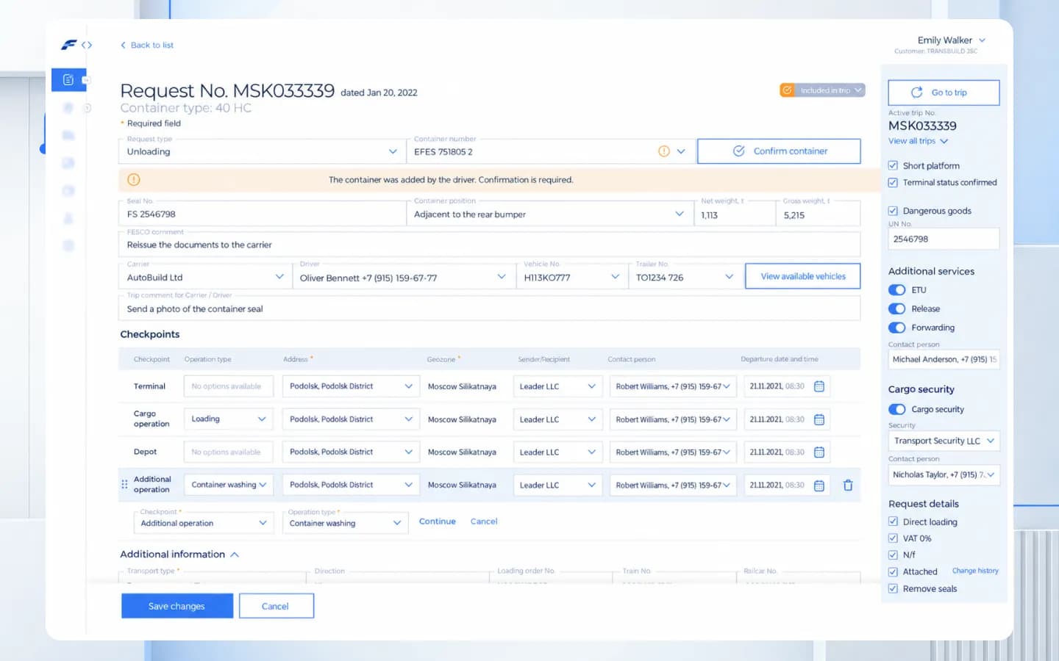Click the Save changes button
This screenshot has width=1059, height=661.
[177, 606]
